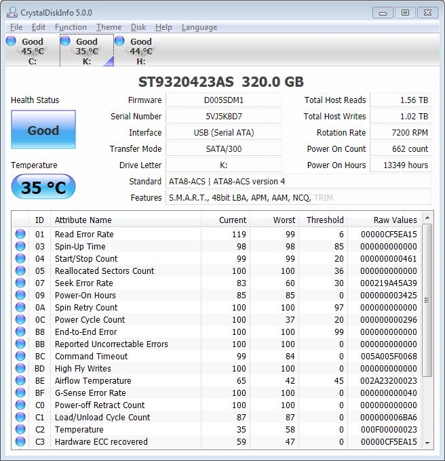Screen dimensions: 445x461
Task: Click the status orb for Temperature row C2
Action: coord(20,429)
